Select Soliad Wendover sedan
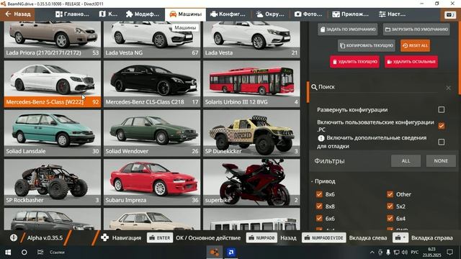 tap(152, 133)
